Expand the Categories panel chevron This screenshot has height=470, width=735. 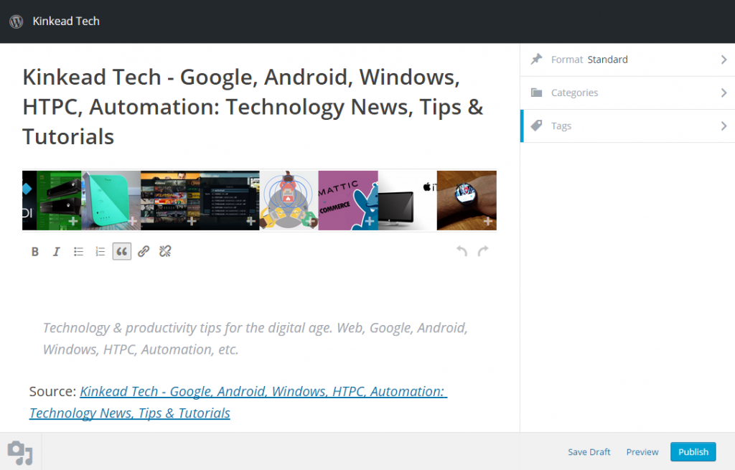724,93
